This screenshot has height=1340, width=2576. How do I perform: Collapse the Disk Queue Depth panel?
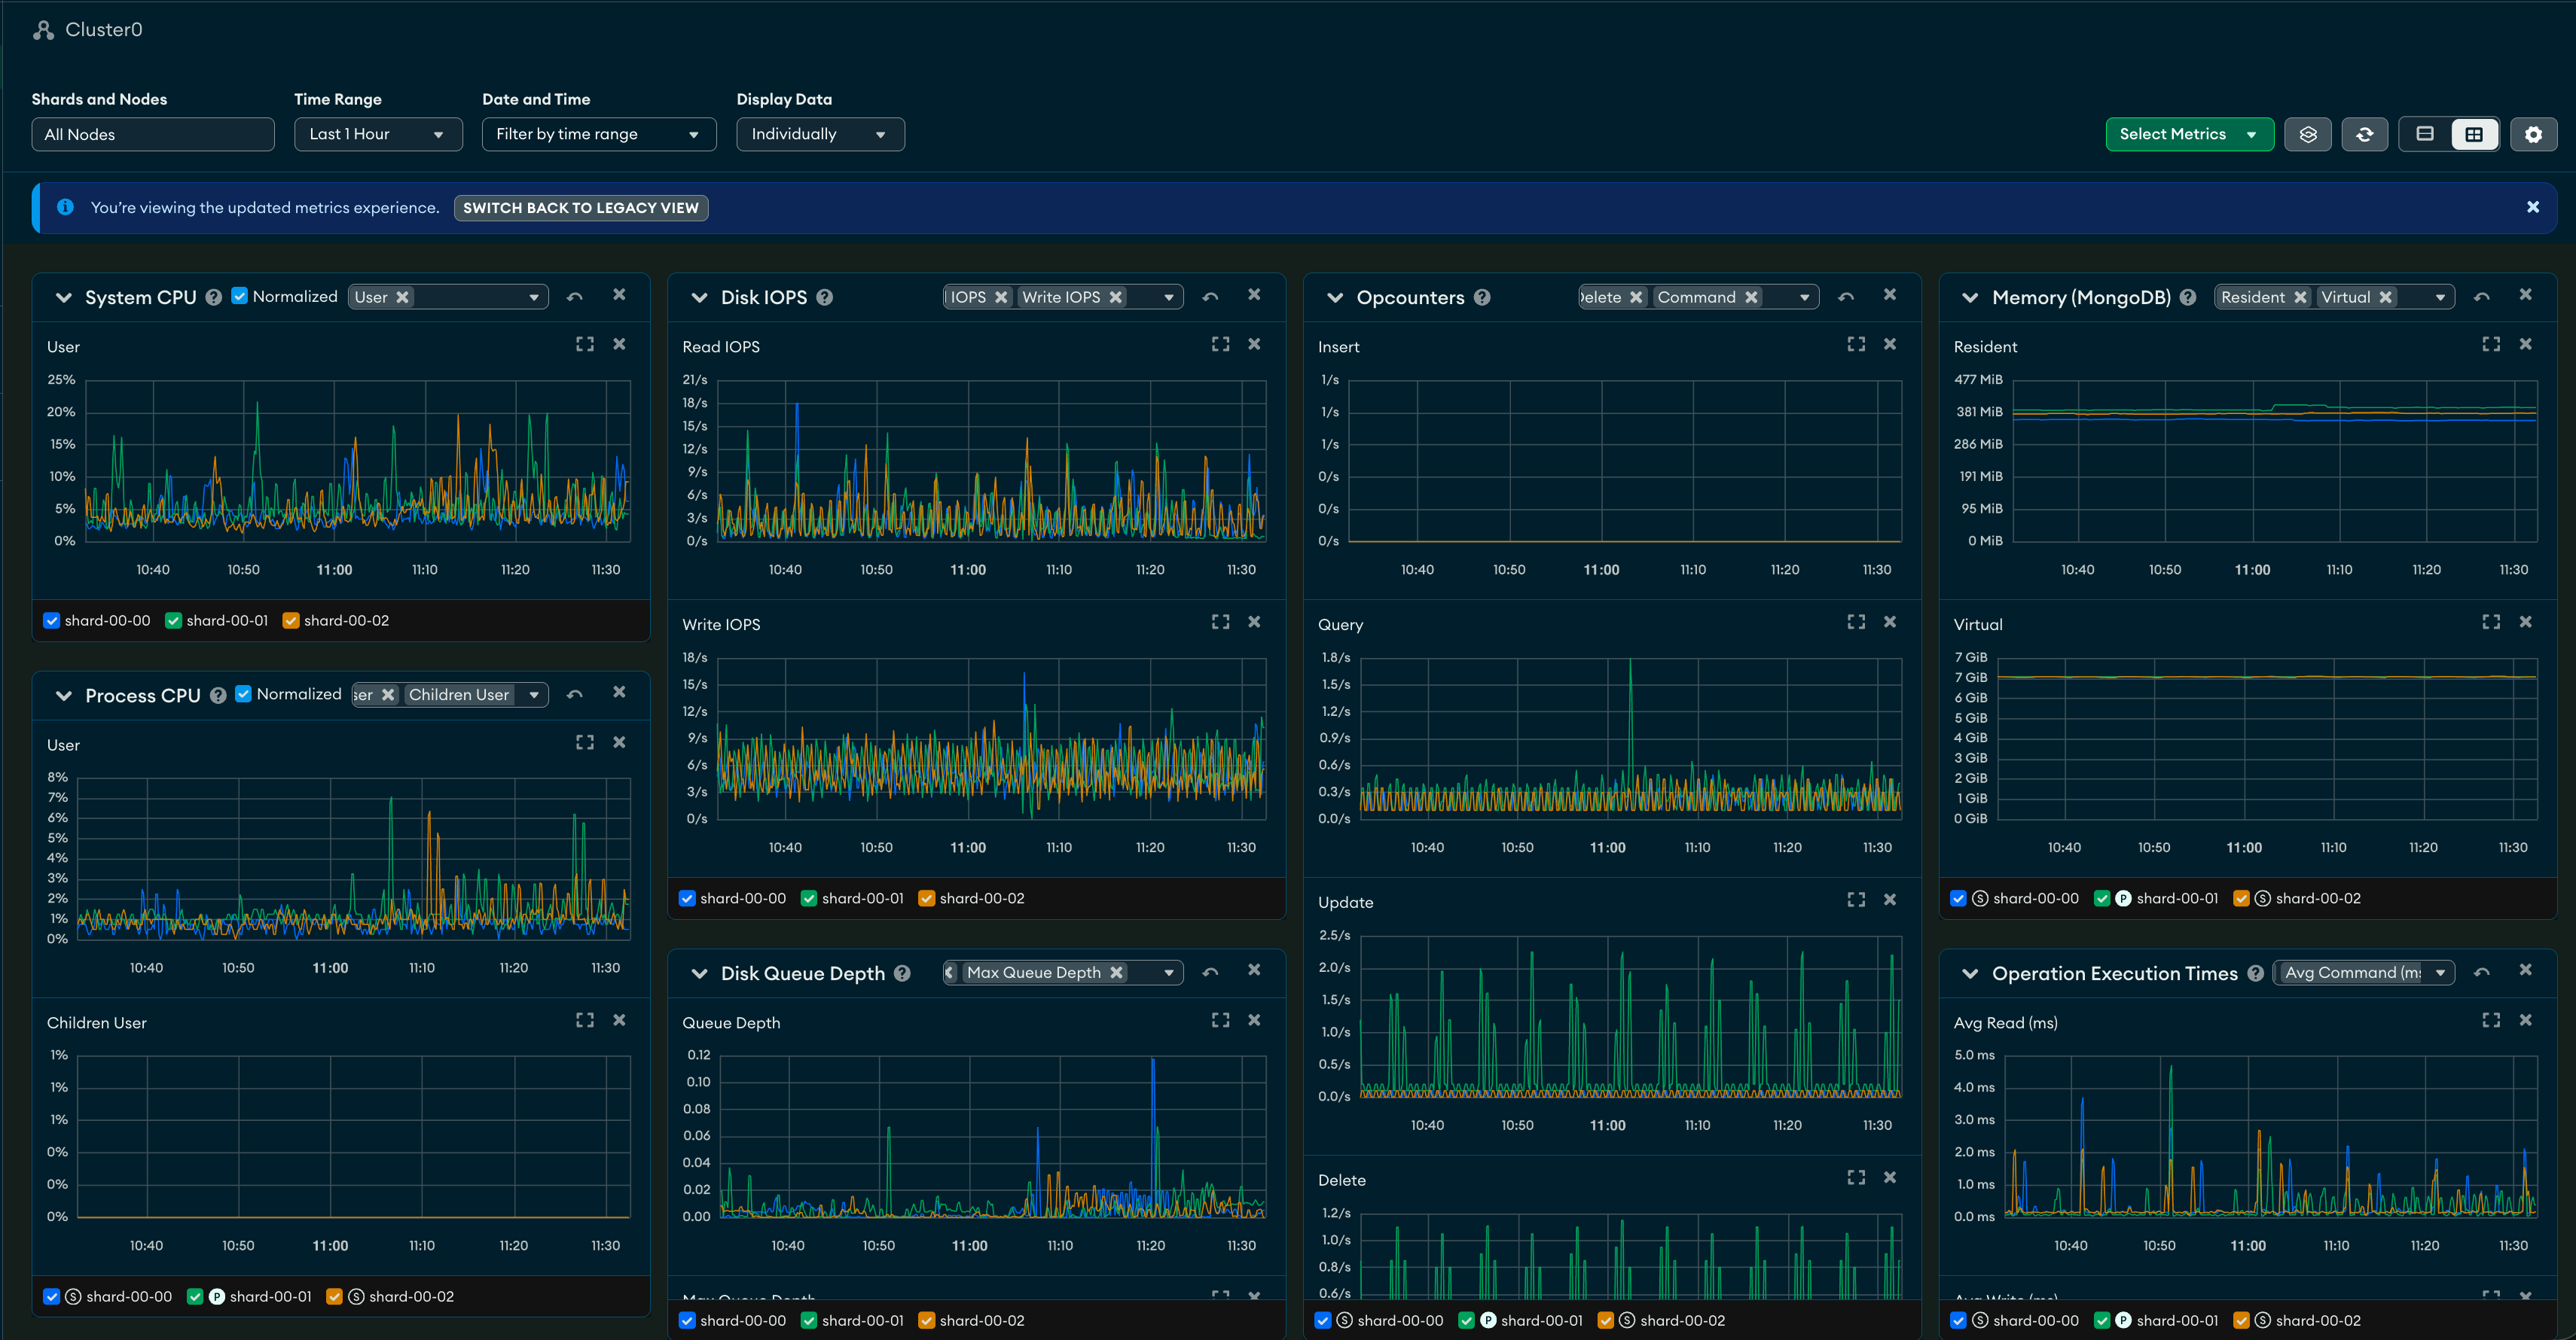coord(699,973)
